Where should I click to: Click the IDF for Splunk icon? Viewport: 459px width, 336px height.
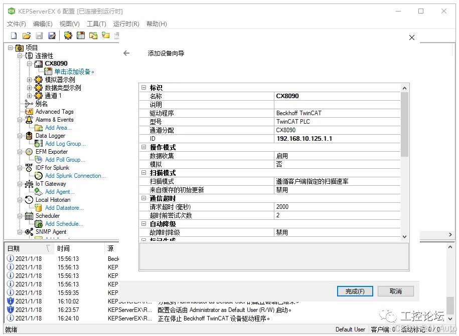29,168
